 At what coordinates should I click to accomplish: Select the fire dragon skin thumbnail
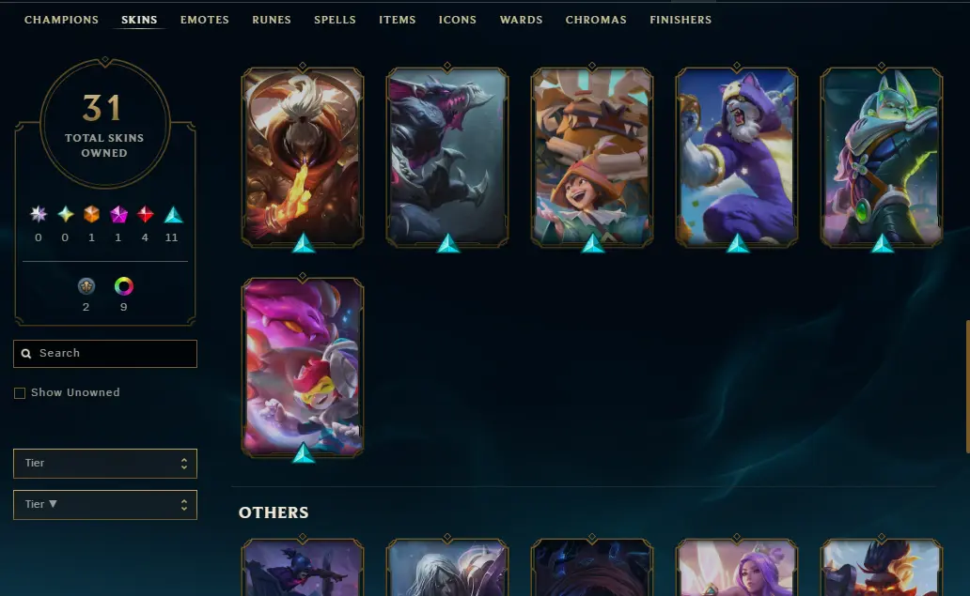(303, 157)
